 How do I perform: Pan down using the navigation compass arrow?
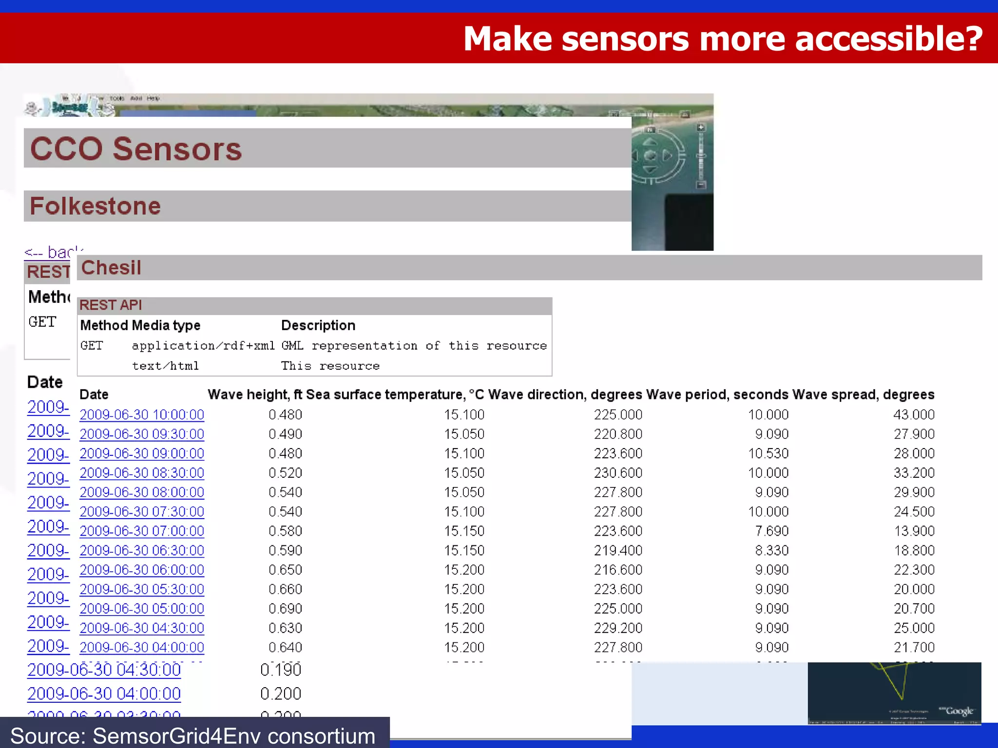coord(650,169)
